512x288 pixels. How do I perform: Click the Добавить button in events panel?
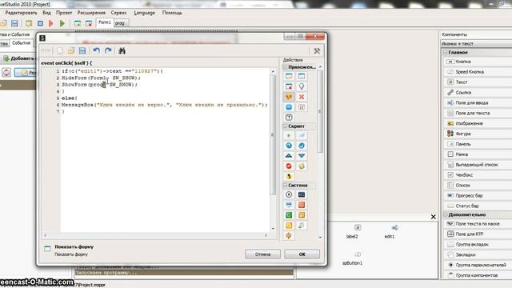point(18,58)
